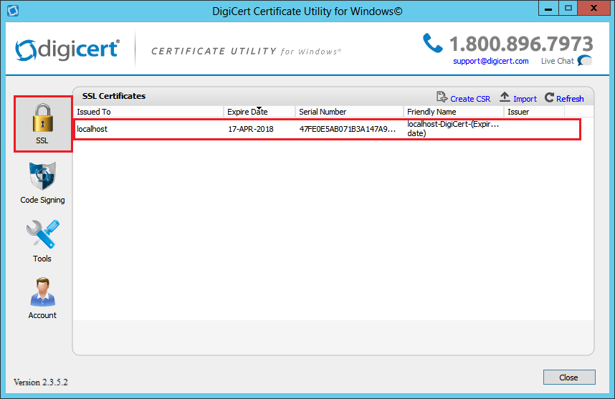Open the Tools wrench section
This screenshot has height=399, width=615.
pyautogui.click(x=42, y=241)
